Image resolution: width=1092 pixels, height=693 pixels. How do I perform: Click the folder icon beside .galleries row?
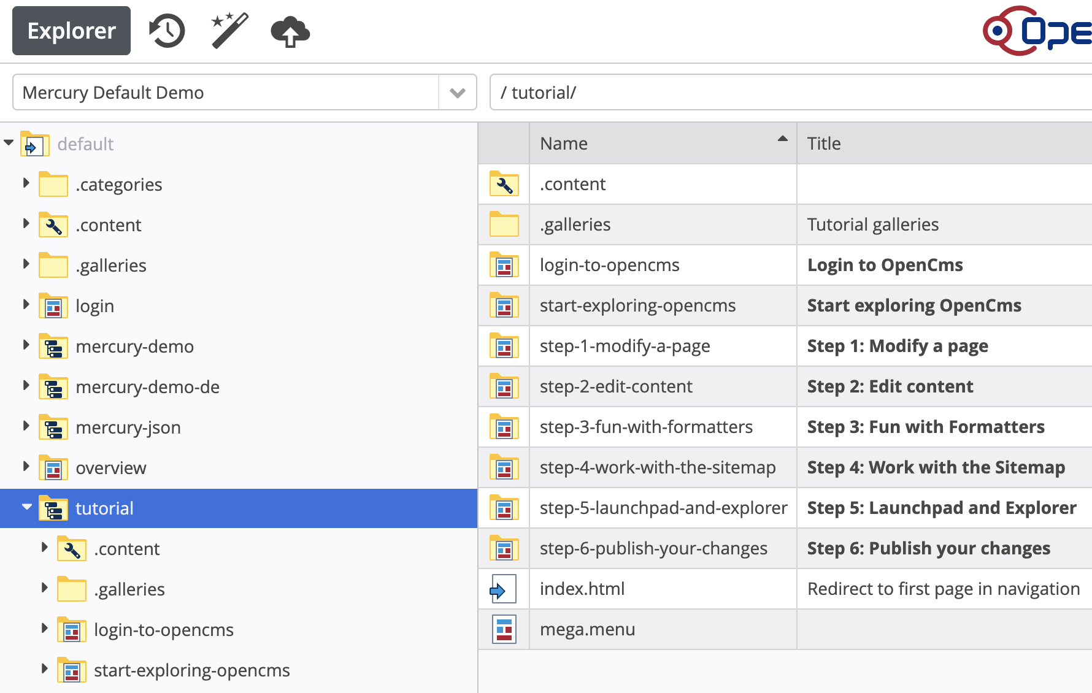click(503, 224)
